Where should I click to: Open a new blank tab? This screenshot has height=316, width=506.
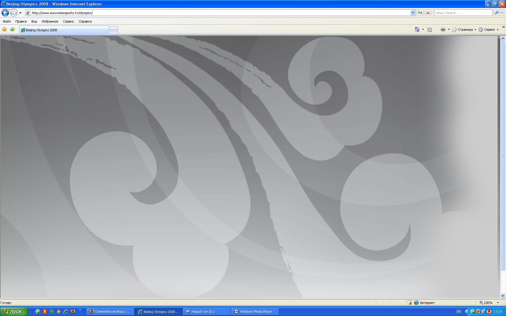(x=113, y=30)
